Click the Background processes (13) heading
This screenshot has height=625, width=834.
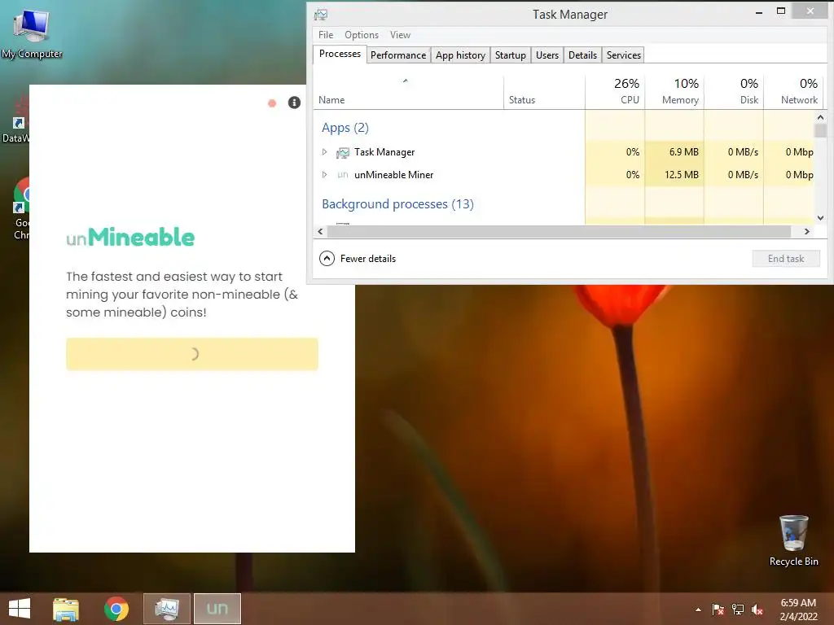click(x=397, y=204)
